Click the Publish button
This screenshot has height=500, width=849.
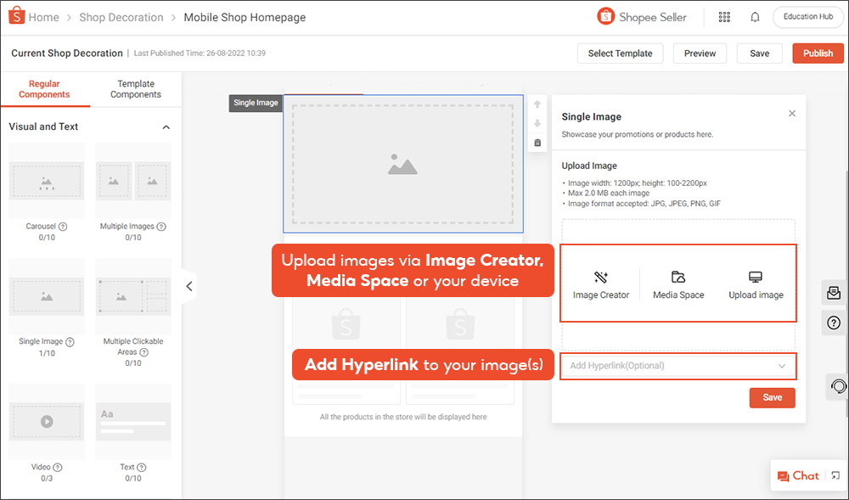818,53
